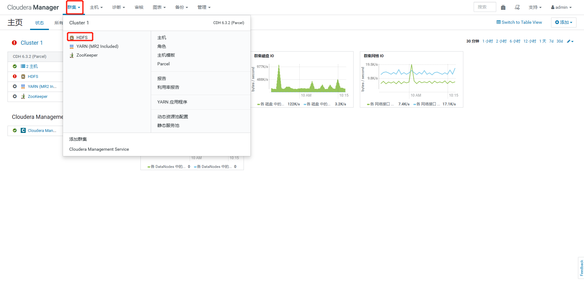Set time range to 6 小时
This screenshot has height=303, width=584.
point(515,41)
